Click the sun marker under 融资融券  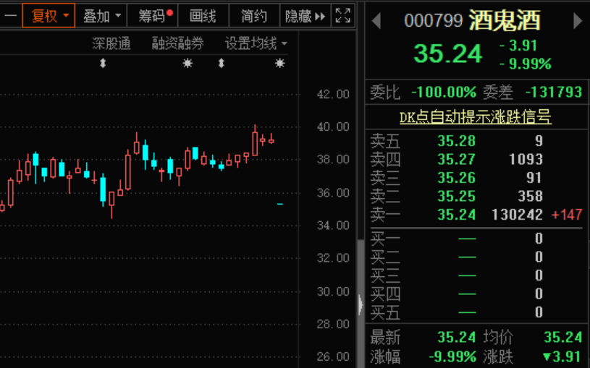coord(187,63)
